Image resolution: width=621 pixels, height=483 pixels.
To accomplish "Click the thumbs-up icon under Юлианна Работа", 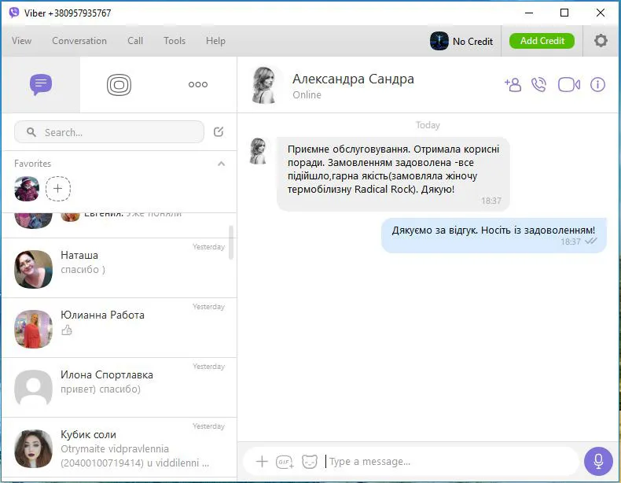I will (x=67, y=330).
